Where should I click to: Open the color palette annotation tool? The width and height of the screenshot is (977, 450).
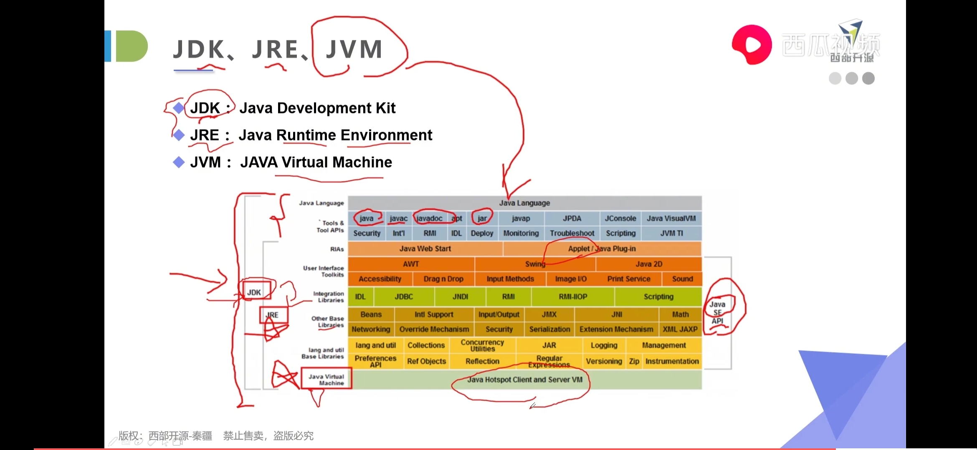[x=139, y=442]
